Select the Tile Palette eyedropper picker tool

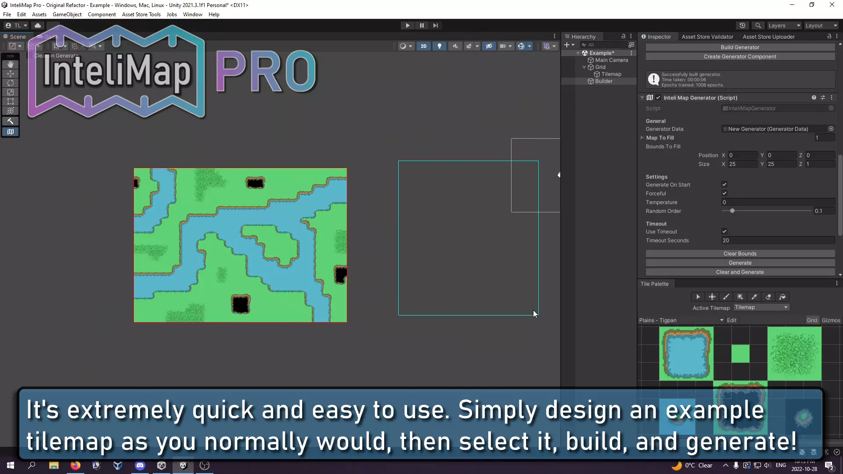(754, 297)
